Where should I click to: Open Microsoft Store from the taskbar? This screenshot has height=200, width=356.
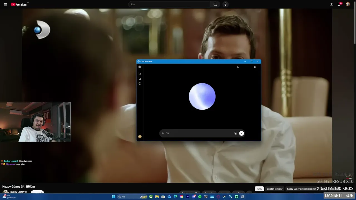163,197
